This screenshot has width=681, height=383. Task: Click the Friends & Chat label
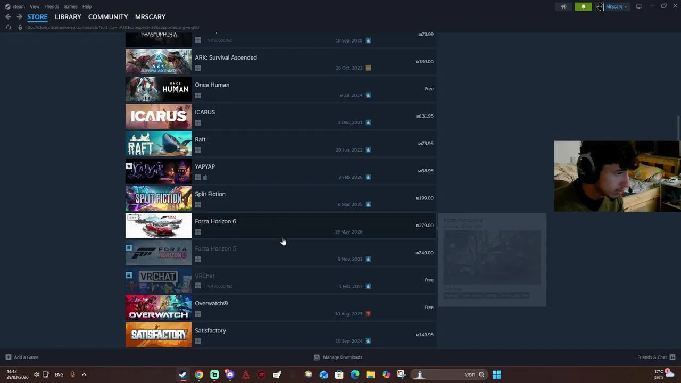pyautogui.click(x=652, y=357)
